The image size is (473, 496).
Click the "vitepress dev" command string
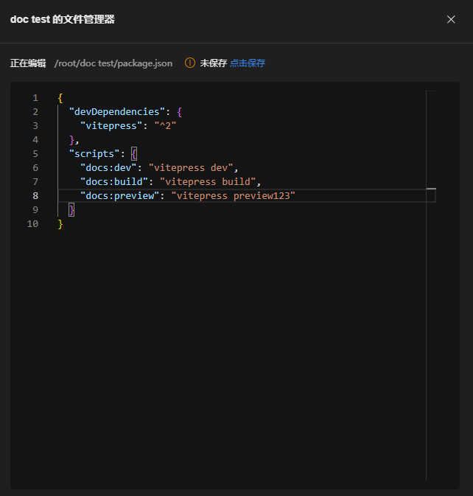[191, 168]
